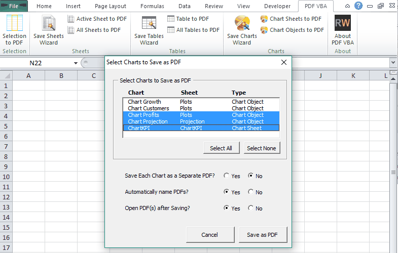Select Chart Growth in the list
The width and height of the screenshot is (398, 253).
[144, 102]
